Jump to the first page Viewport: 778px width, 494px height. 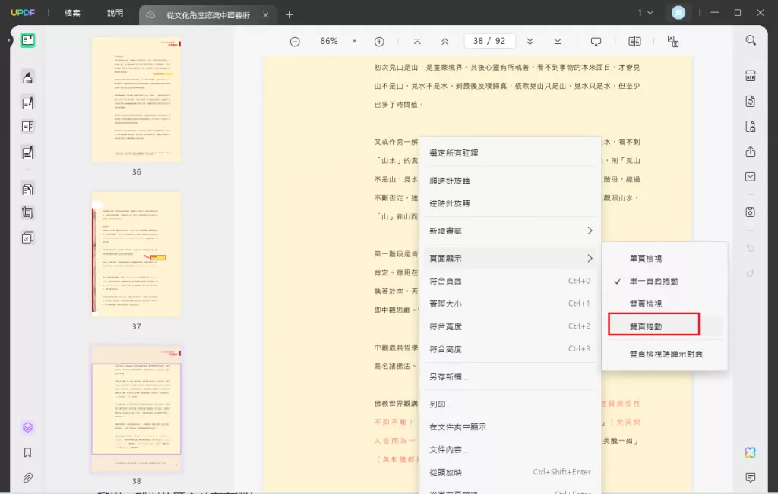417,41
